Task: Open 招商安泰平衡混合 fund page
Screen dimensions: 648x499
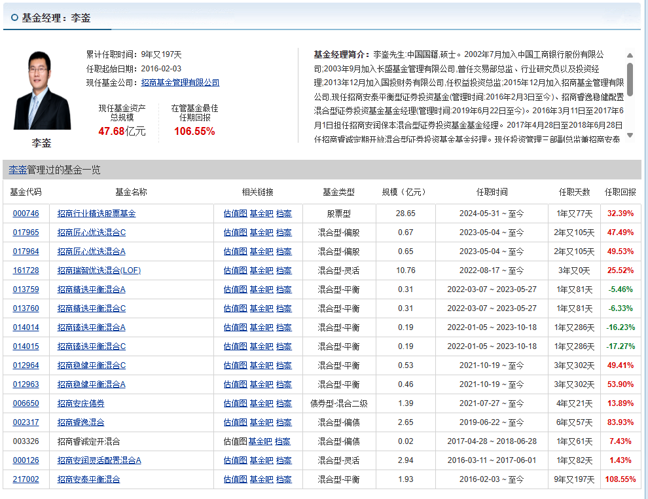Action: pos(88,479)
